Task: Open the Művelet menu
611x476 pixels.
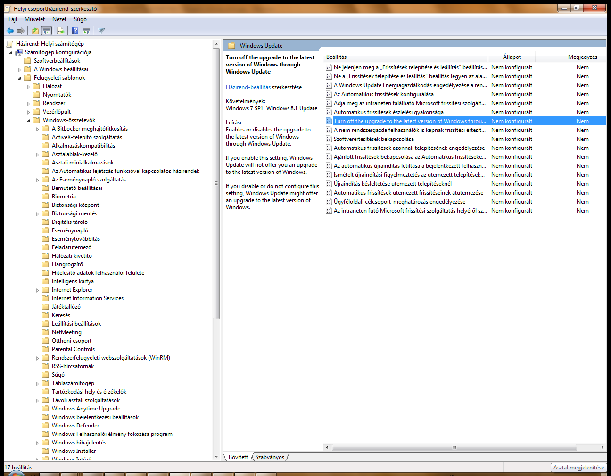Action: 34,19
